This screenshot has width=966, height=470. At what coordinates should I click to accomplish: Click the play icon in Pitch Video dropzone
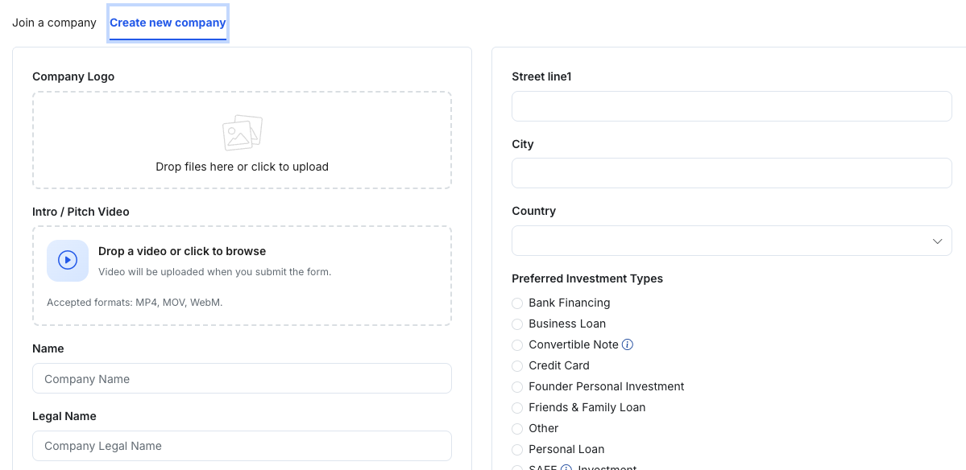(x=68, y=261)
